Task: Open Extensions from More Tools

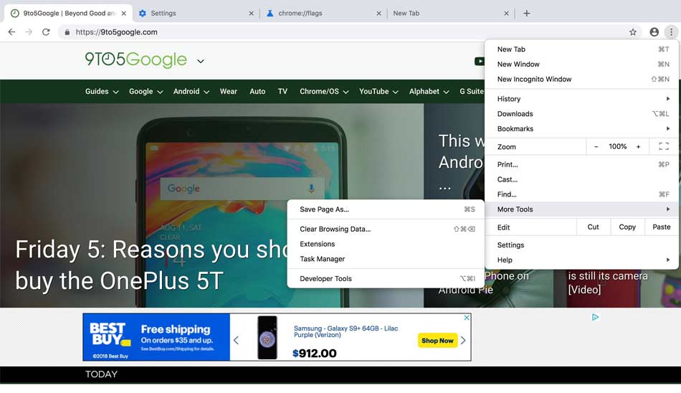Action: coord(386,244)
